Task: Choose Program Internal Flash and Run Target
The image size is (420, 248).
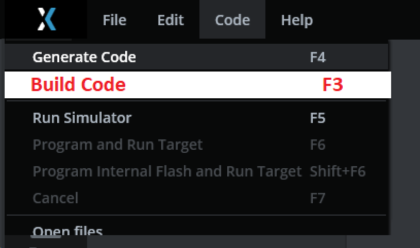Action: (167, 171)
